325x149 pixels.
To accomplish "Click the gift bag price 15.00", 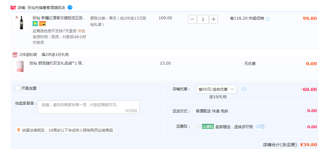I will [165, 63].
